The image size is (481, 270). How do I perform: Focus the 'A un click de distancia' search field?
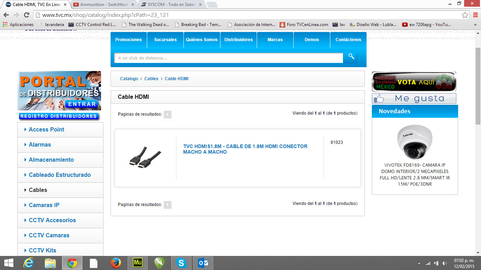pyautogui.click(x=229, y=58)
